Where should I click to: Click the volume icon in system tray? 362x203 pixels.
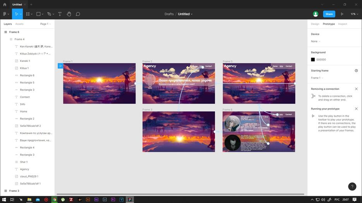click(323, 200)
